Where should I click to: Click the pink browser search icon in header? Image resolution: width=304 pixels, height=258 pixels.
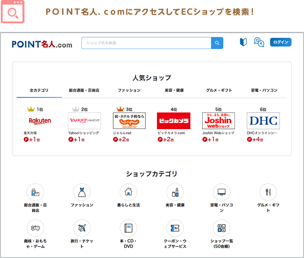(13, 11)
